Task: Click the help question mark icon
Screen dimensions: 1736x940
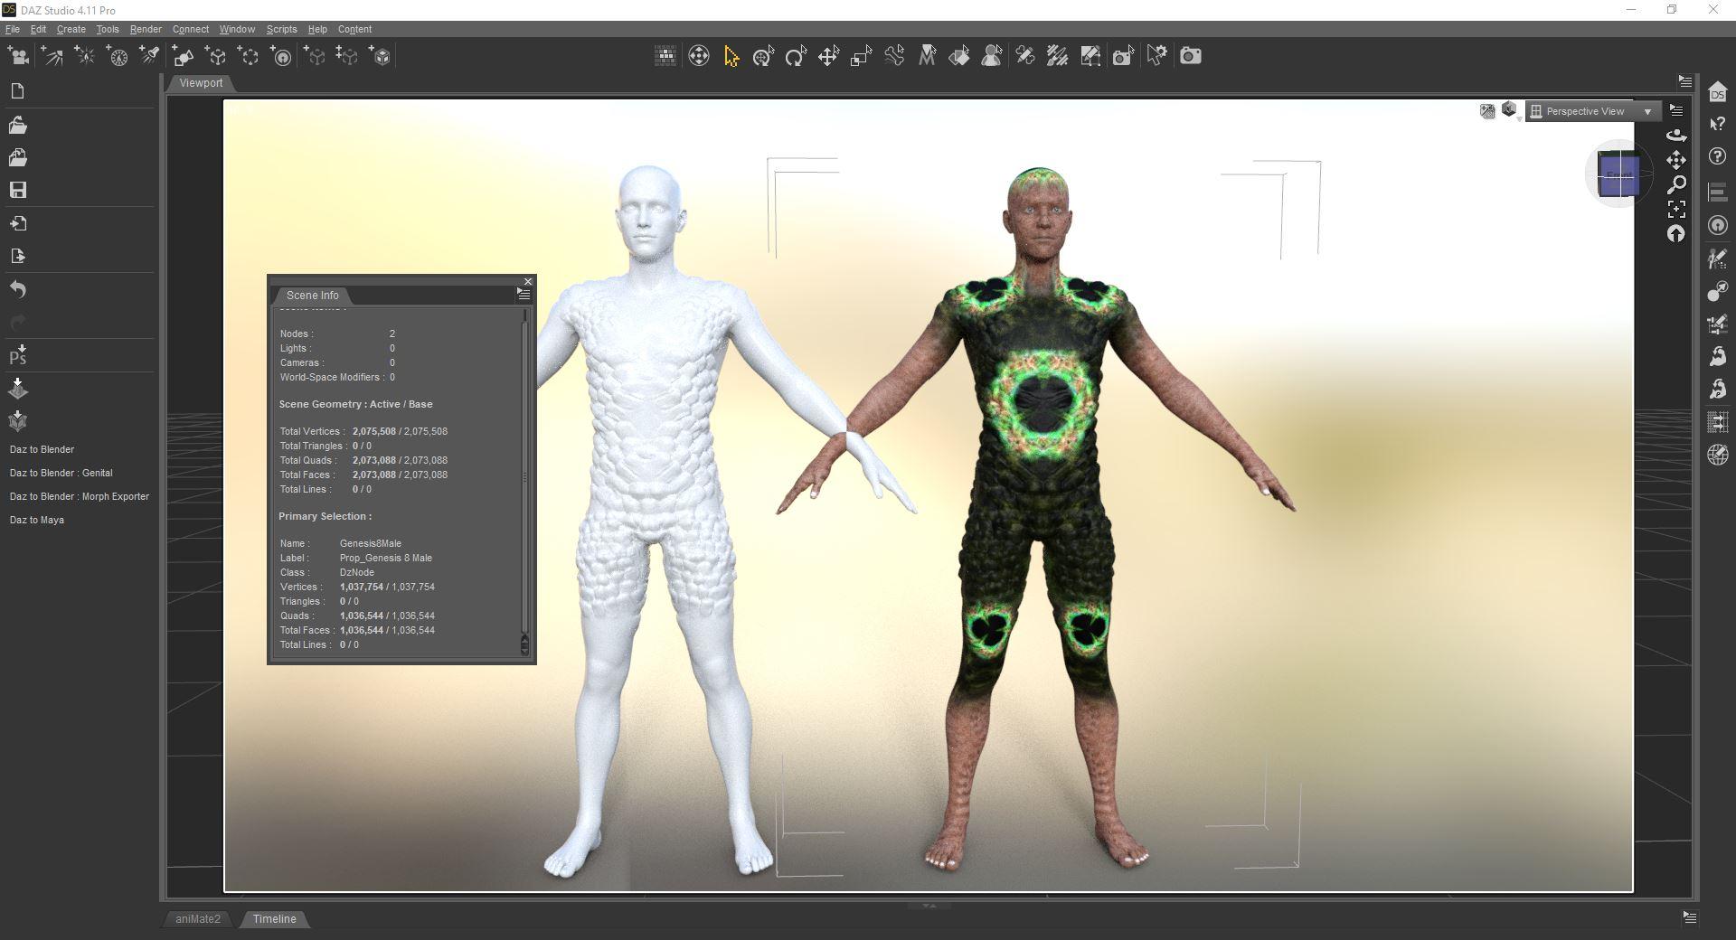Action: point(1718,156)
